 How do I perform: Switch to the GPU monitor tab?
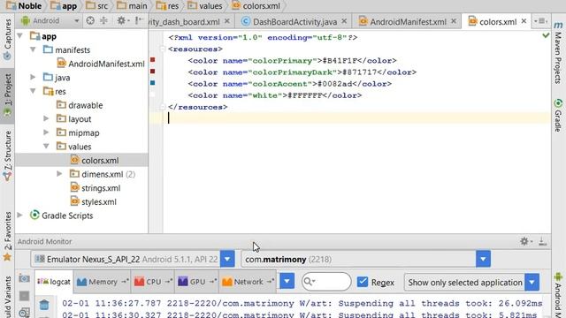pos(197,282)
